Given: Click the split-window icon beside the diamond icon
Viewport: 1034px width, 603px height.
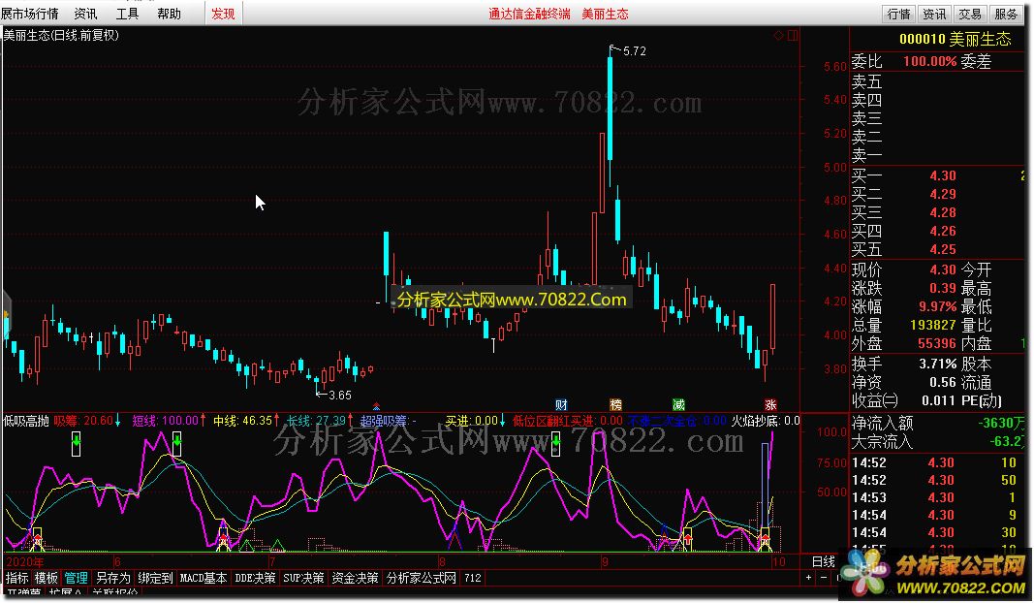Looking at the screenshot, I should 793,36.
